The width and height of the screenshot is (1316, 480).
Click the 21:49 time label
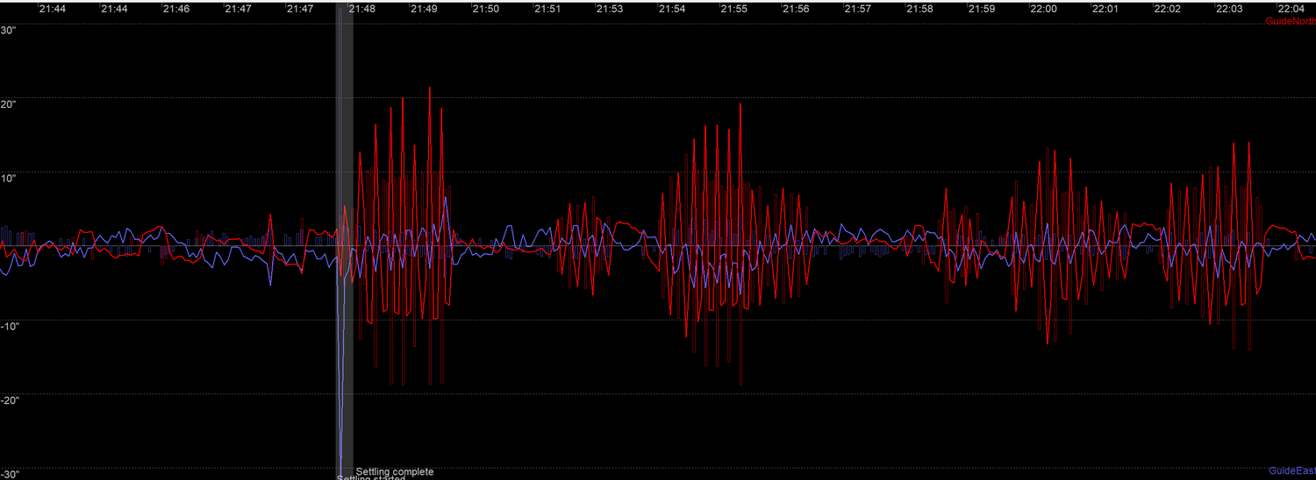pos(424,9)
